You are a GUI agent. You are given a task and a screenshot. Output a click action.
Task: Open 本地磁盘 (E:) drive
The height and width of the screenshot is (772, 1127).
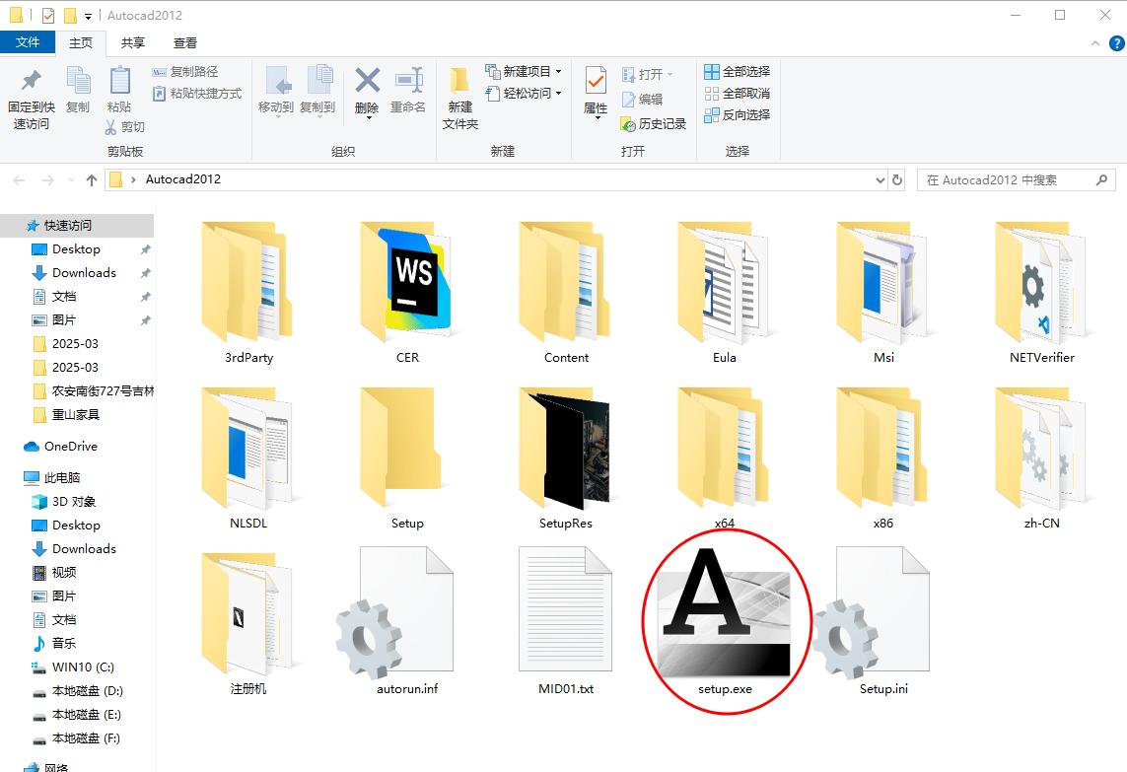click(77, 715)
